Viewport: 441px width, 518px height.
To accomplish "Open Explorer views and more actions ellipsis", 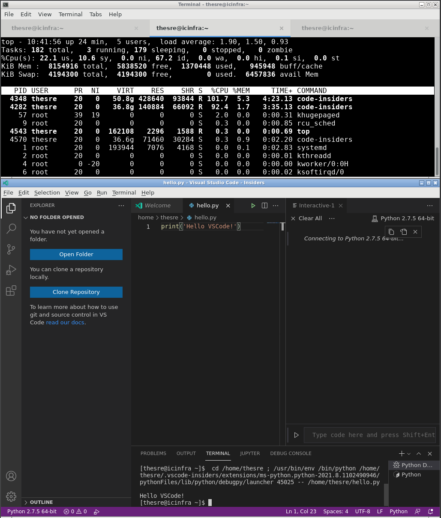I will click(x=121, y=206).
